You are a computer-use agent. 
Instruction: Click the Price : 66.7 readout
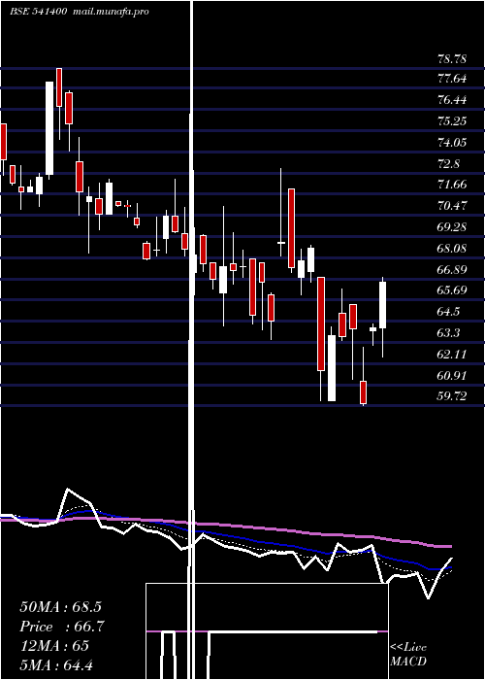click(x=62, y=627)
